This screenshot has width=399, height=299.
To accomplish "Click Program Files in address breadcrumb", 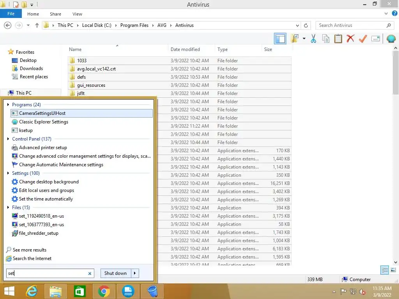I will [134, 25].
